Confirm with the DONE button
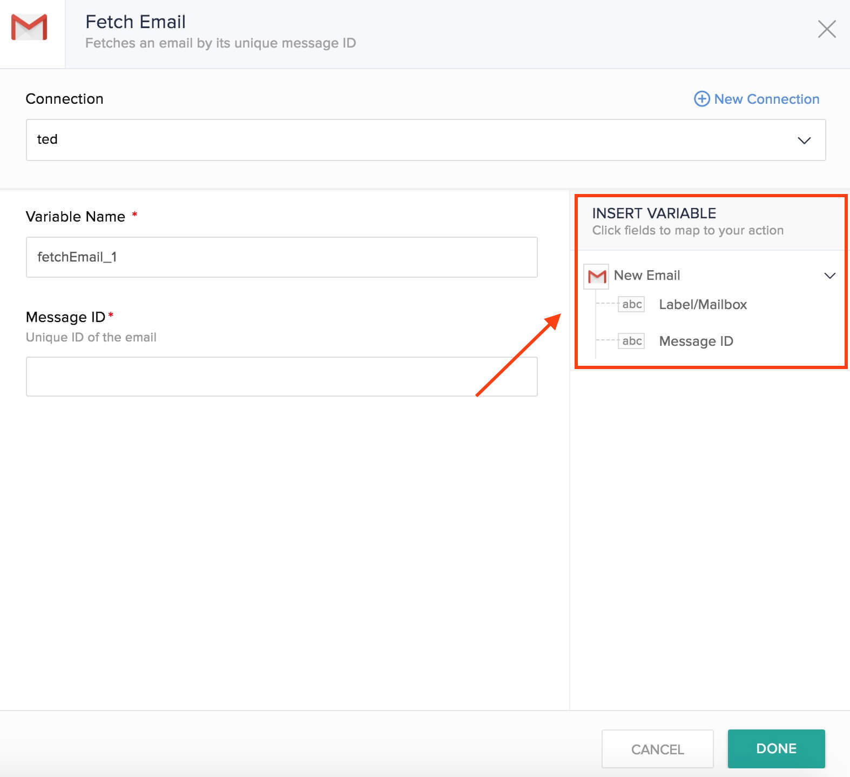 click(x=776, y=748)
